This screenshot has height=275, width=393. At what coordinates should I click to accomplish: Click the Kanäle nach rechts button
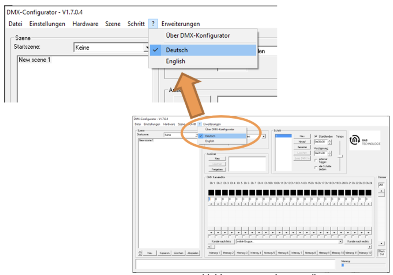click(x=358, y=241)
